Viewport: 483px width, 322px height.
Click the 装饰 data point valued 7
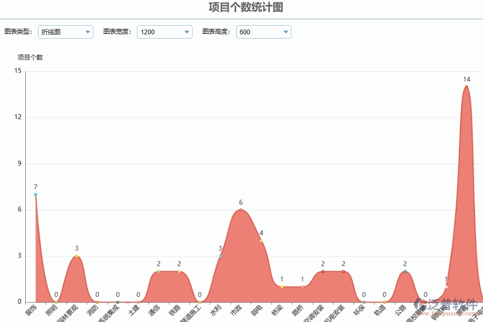click(35, 195)
